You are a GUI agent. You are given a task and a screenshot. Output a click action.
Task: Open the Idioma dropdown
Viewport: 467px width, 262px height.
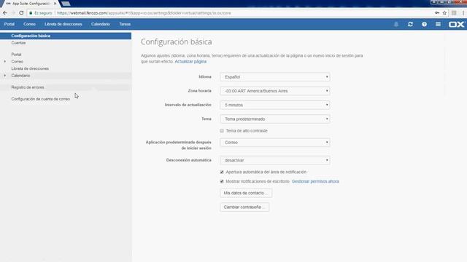pyautogui.click(x=275, y=77)
